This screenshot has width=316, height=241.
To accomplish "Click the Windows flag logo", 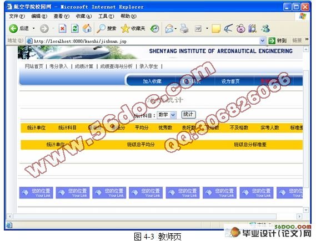I will (x=303, y=16).
